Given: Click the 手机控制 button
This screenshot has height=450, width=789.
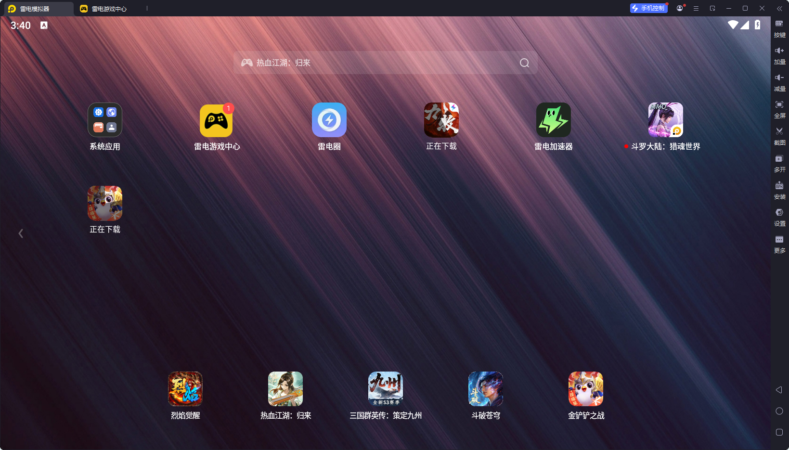Looking at the screenshot, I should [x=648, y=8].
